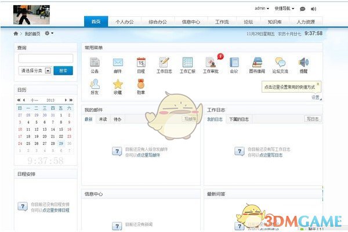348x232 pixels.
Task: Click the home icon in breadcrumb
Action: coord(16,34)
